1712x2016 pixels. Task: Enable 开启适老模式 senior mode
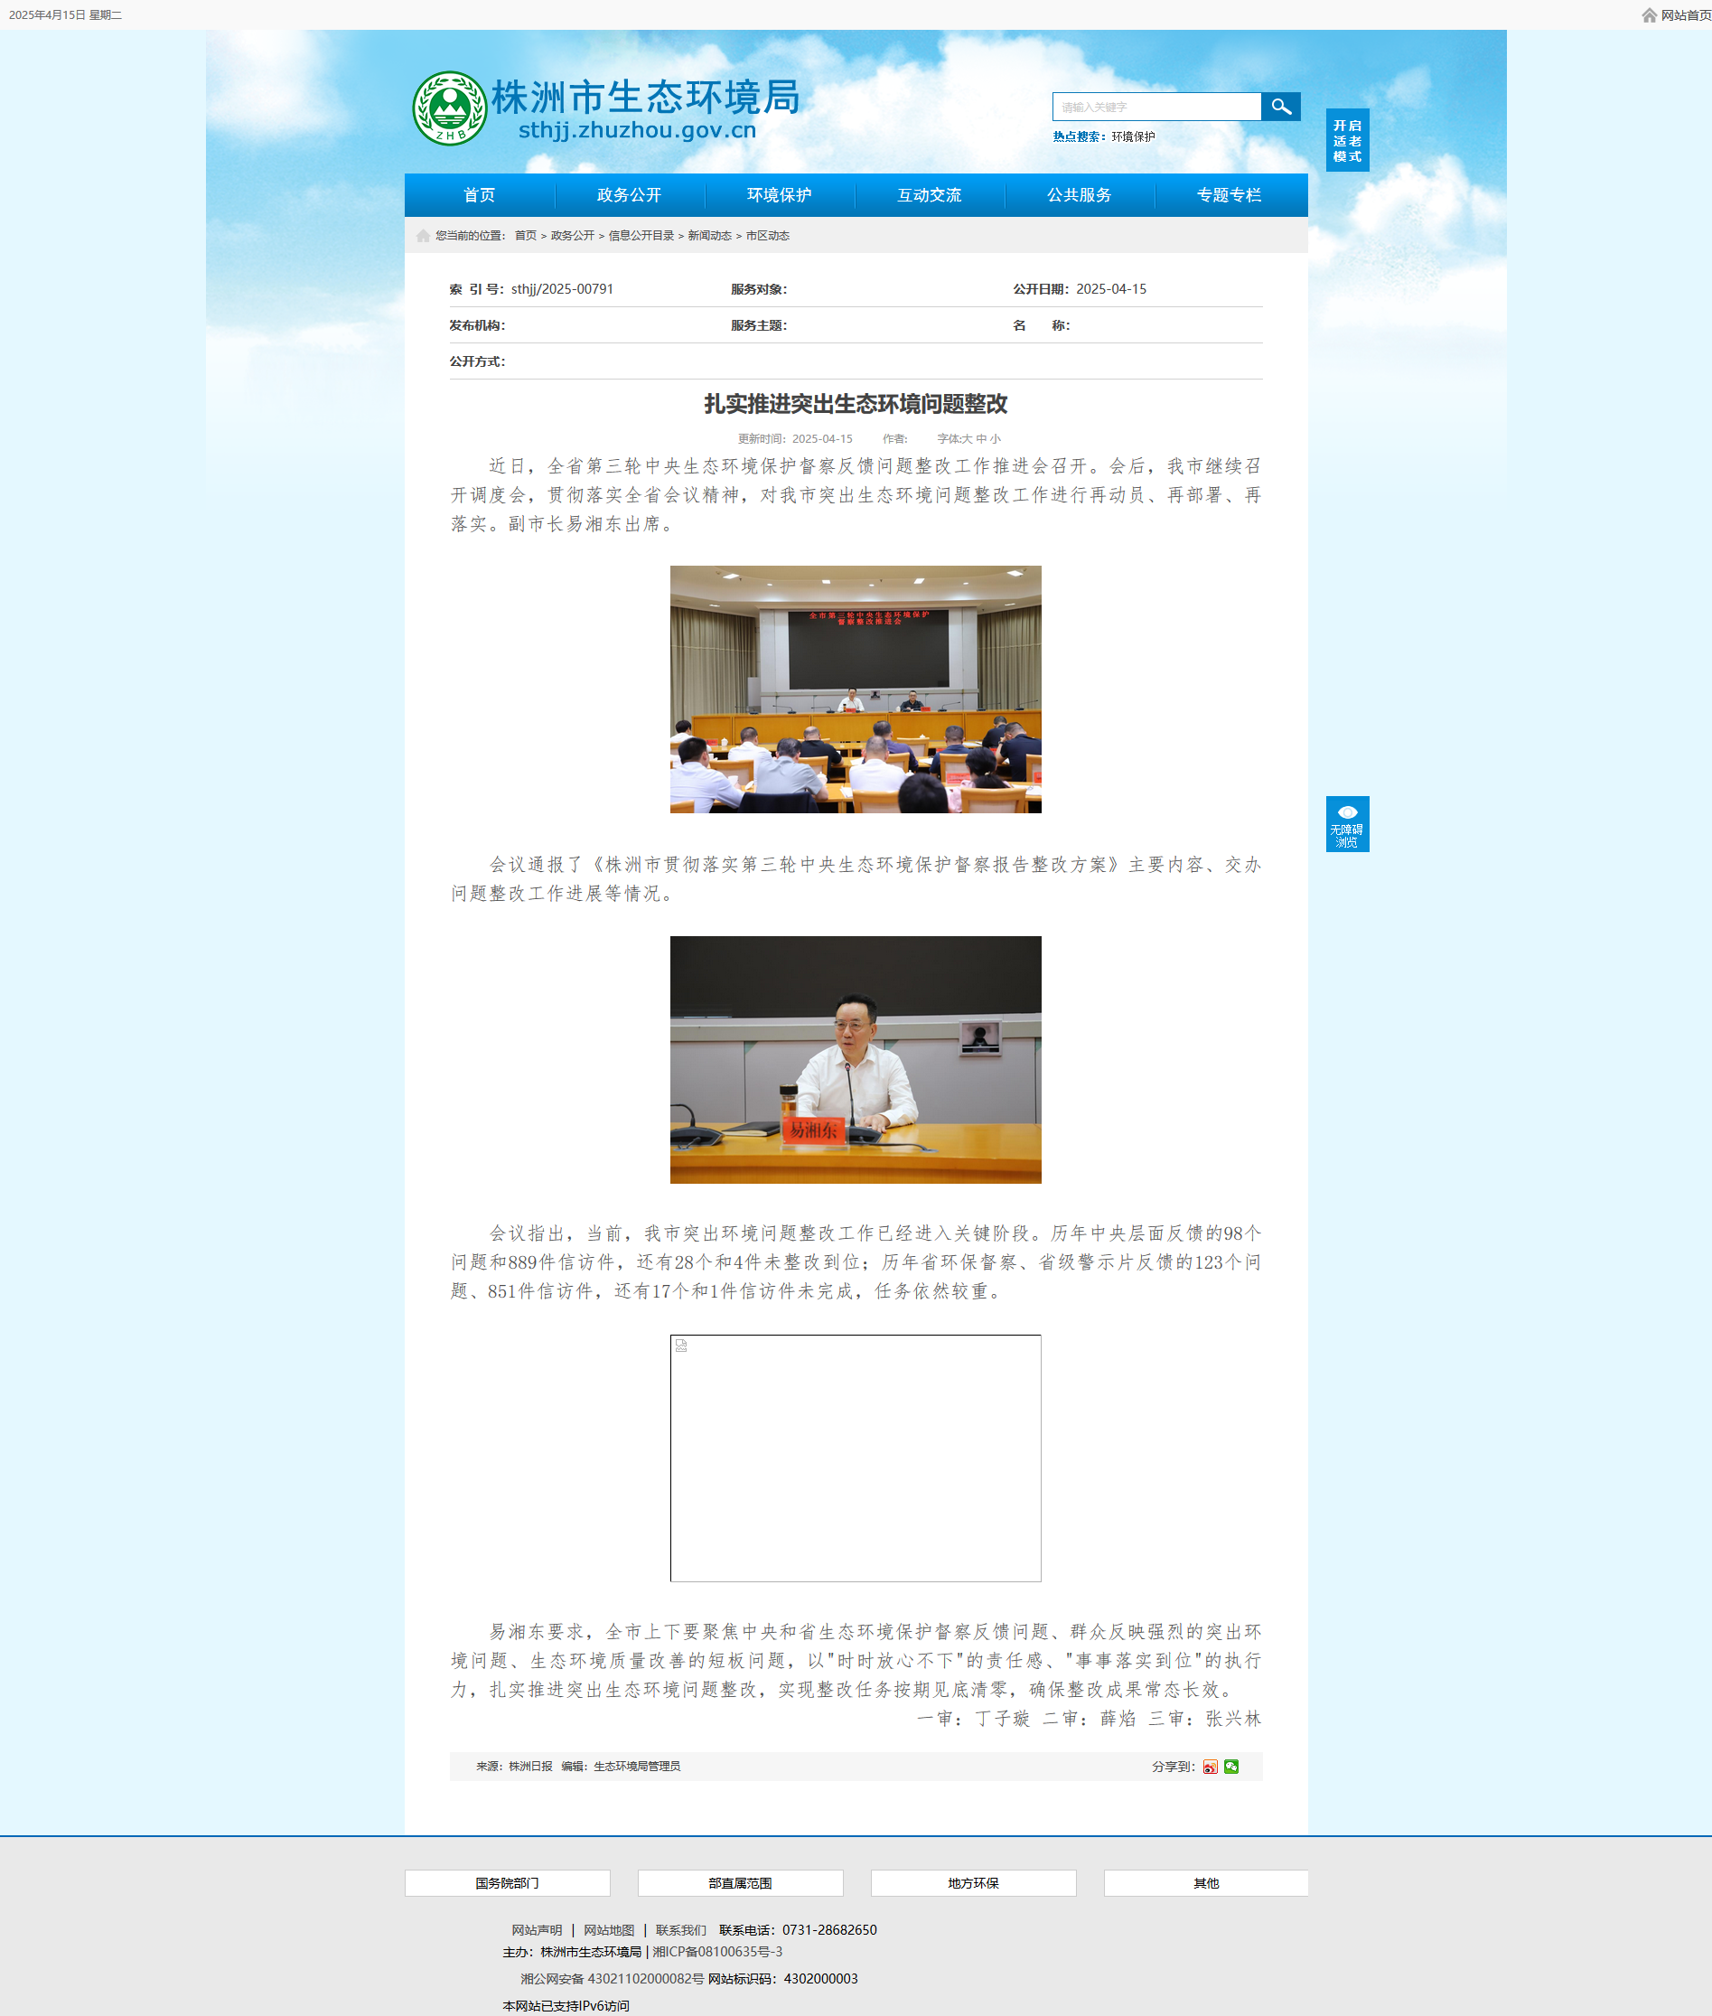click(x=1347, y=141)
